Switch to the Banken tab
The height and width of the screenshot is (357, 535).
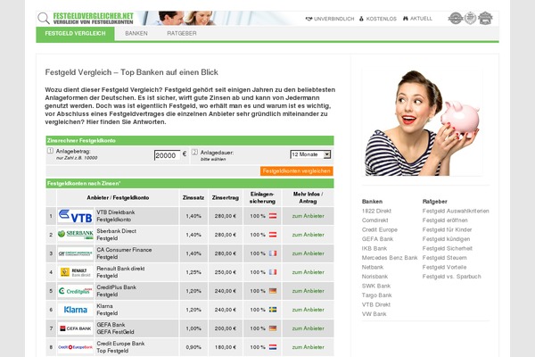coord(136,34)
